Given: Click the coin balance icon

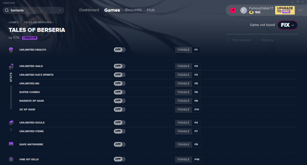Looking at the screenshot, I should coord(251,12).
